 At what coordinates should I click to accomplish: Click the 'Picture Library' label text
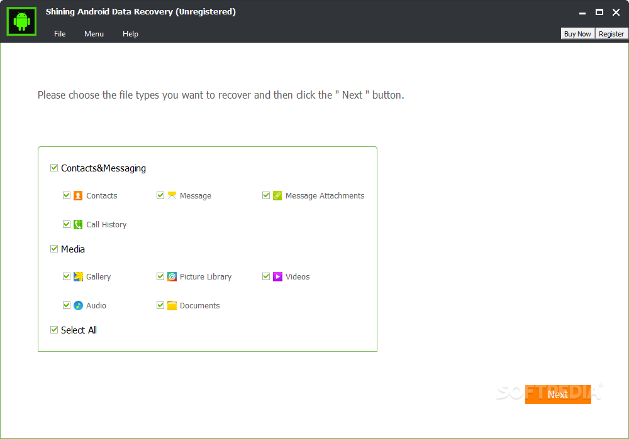click(206, 277)
